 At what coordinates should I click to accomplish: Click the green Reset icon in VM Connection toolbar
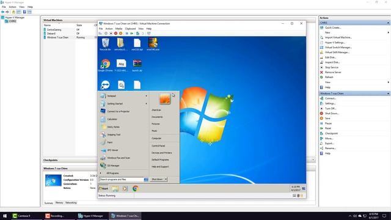(x=132, y=34)
